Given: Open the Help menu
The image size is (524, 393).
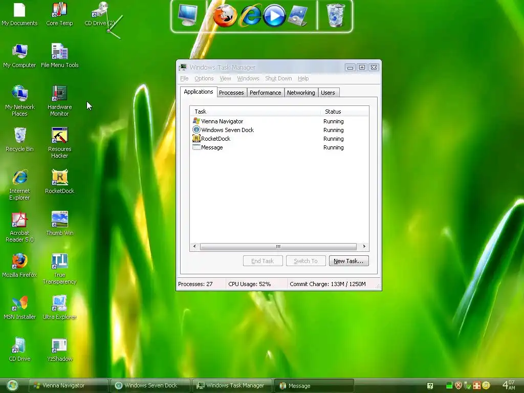Looking at the screenshot, I should (303, 78).
